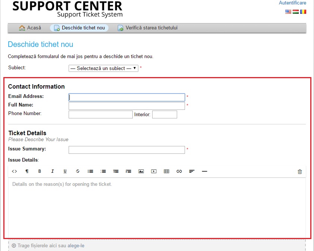Image resolution: width=314 pixels, height=251 pixels.
Task: Insert an image using the editor toolbar
Action: [141, 171]
